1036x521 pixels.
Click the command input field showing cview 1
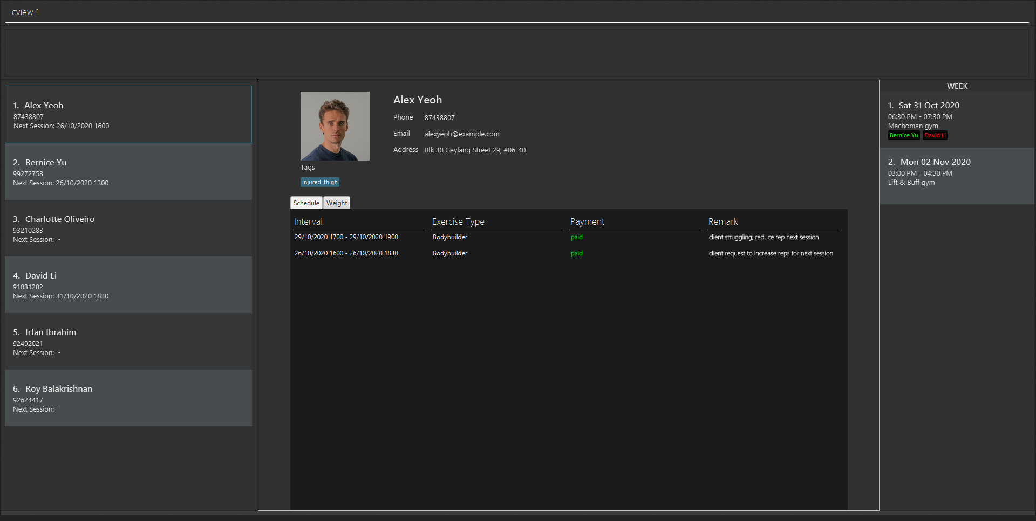[x=517, y=12]
